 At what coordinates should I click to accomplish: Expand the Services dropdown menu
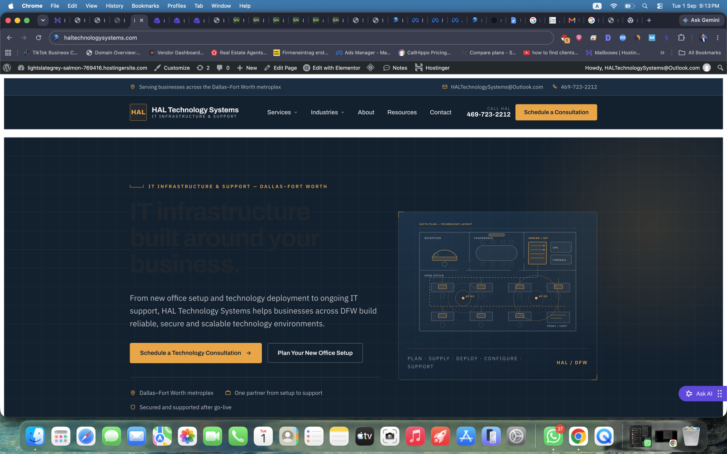(x=282, y=112)
